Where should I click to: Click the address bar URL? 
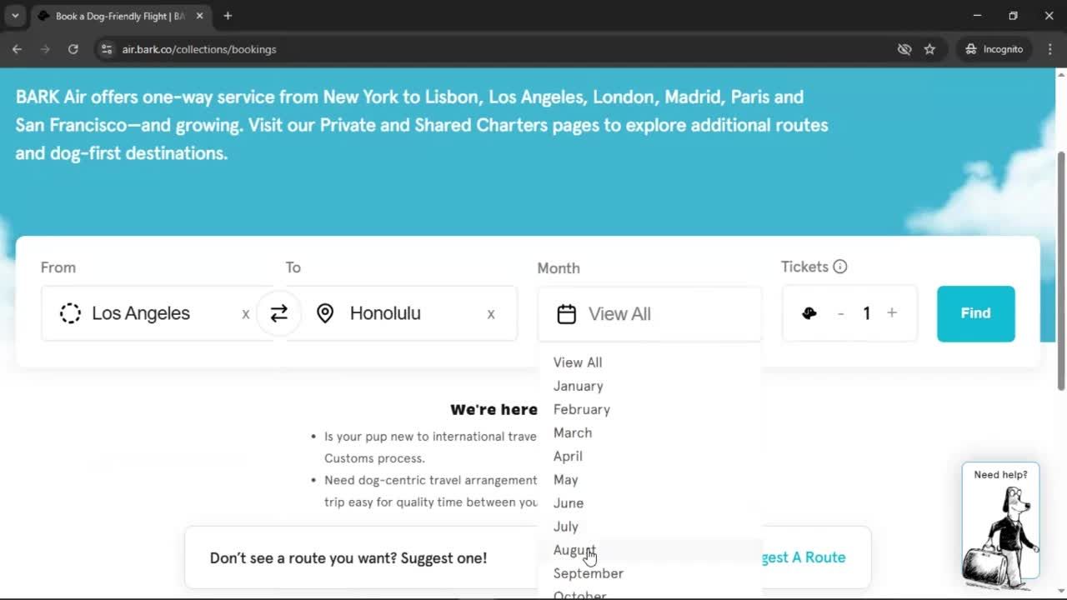[x=199, y=49]
